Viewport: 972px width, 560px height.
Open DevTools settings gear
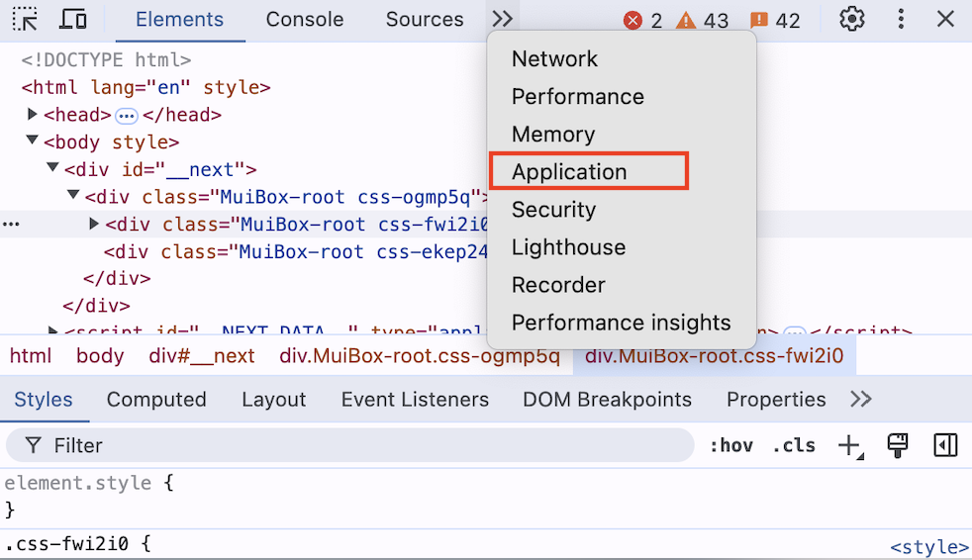[852, 19]
